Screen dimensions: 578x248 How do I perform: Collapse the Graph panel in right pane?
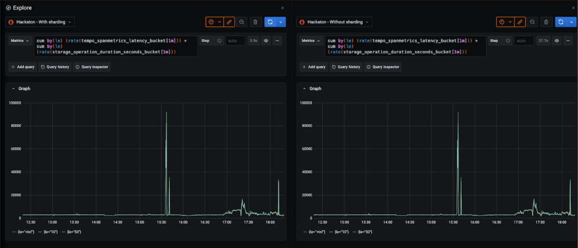coord(304,89)
